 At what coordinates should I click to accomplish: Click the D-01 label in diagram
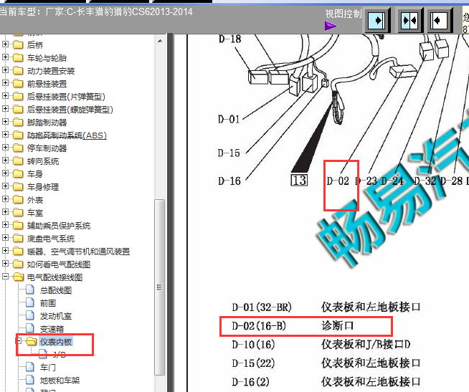tap(229, 120)
